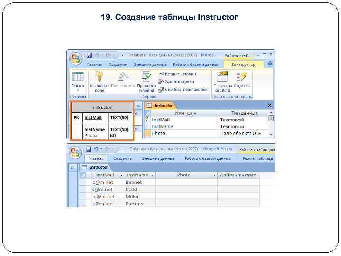Open Работа с базами данных tab, upper window
The width and height of the screenshot is (341, 256).
pyautogui.click(x=196, y=64)
